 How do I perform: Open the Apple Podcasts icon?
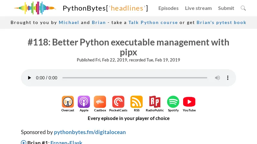click(84, 102)
